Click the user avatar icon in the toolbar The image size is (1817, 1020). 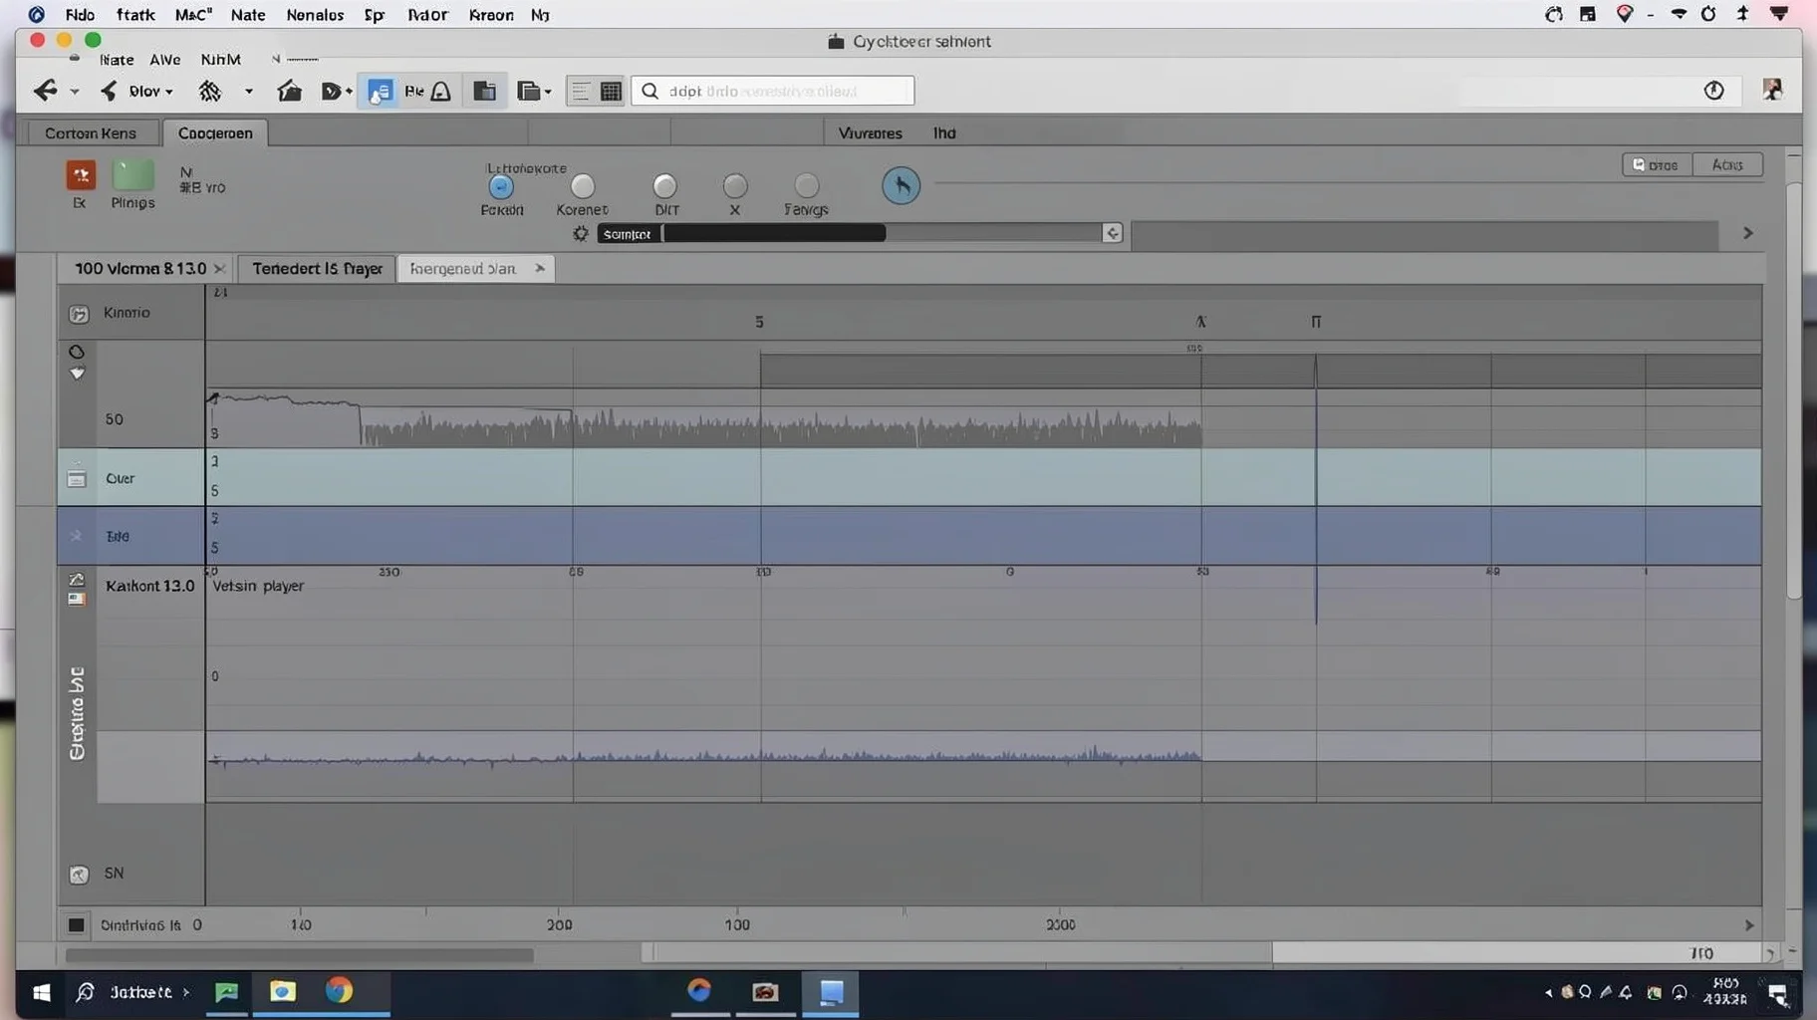click(1772, 90)
